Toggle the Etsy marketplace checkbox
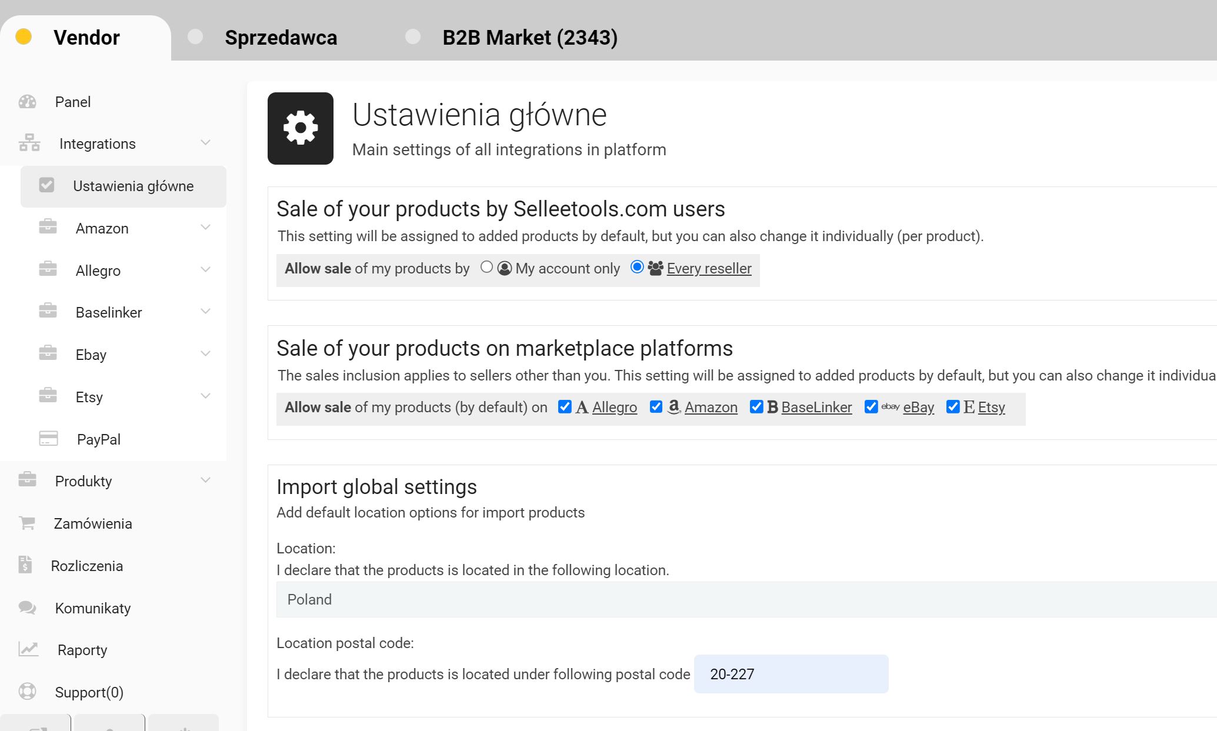 953,407
